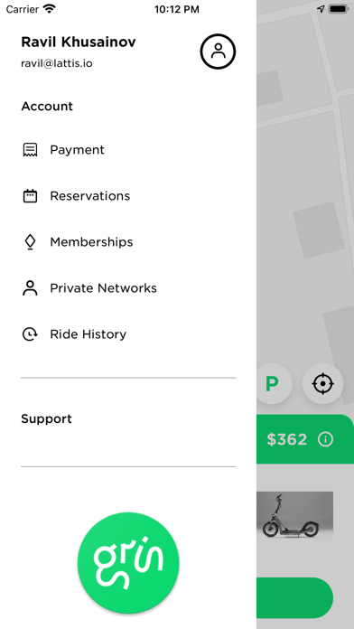This screenshot has width=354, height=629.
Task: Tap the Ravil Khusainov user name
Action: coord(79,42)
